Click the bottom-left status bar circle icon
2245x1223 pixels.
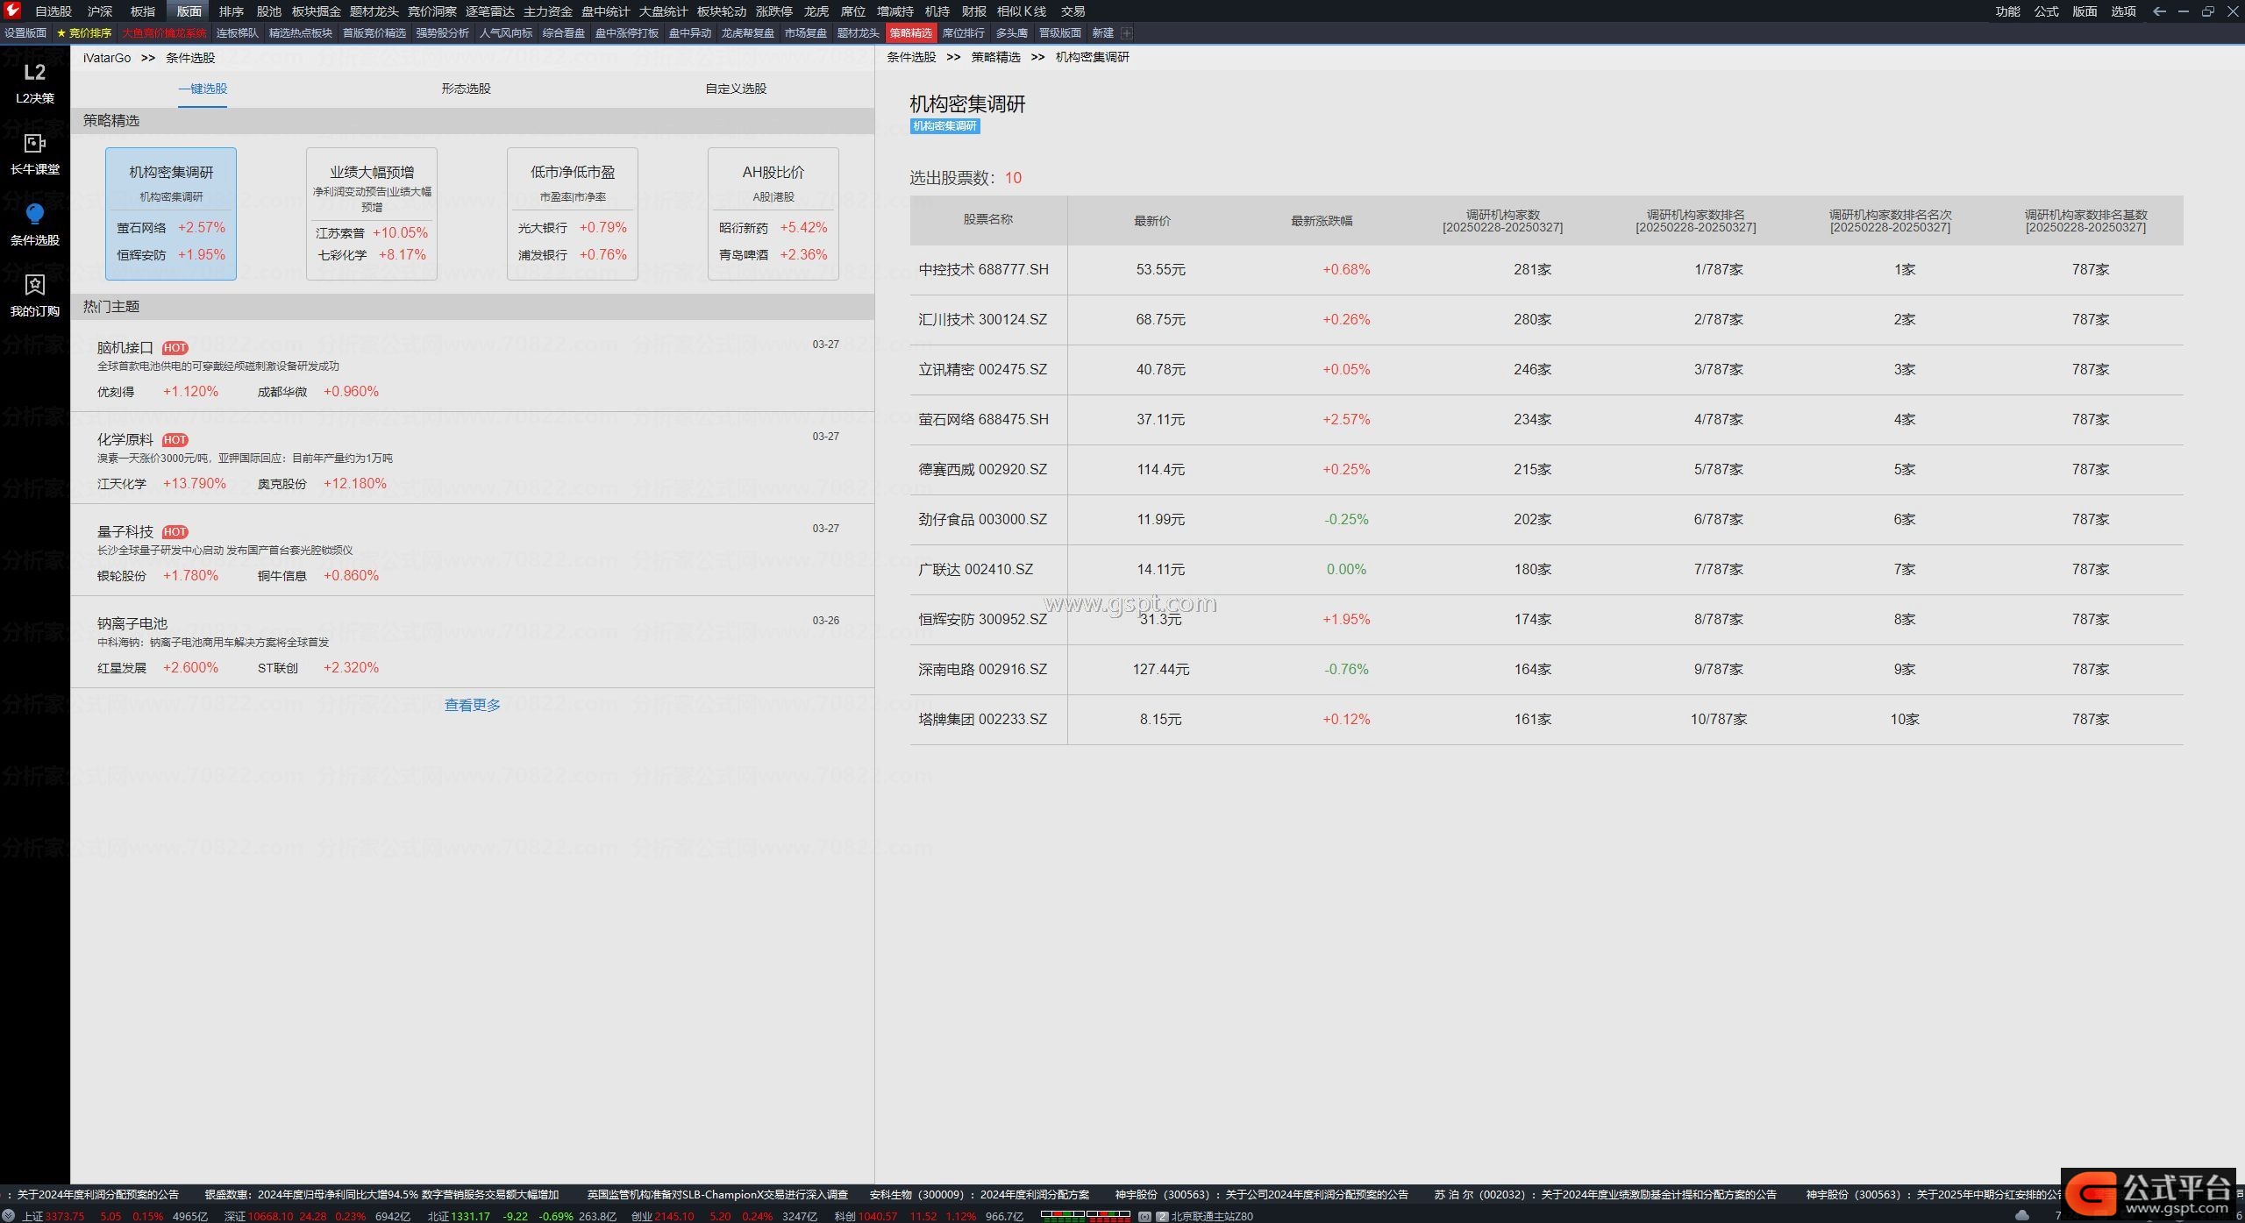pyautogui.click(x=9, y=1216)
